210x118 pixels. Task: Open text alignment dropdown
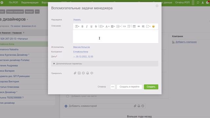pyautogui.click(x=101, y=26)
